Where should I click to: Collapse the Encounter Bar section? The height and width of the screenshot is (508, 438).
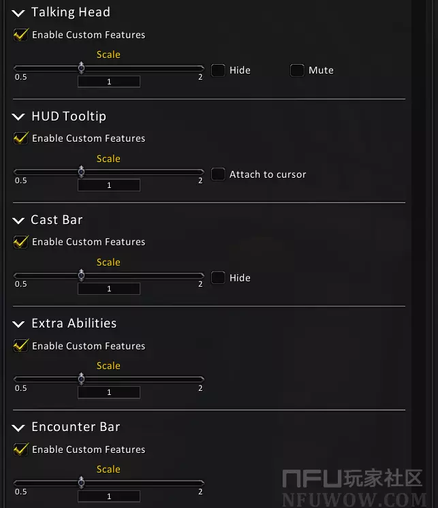pos(18,428)
